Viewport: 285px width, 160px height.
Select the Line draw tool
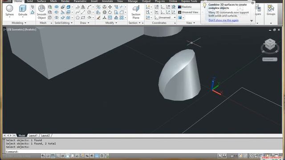[x=83, y=12]
